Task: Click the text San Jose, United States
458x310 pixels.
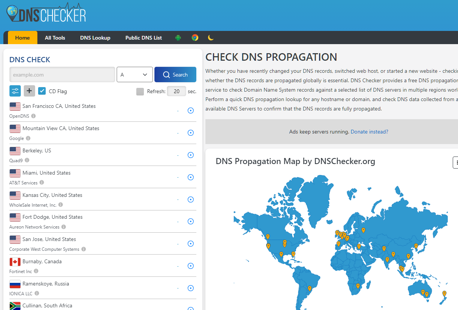Action: (x=49, y=239)
